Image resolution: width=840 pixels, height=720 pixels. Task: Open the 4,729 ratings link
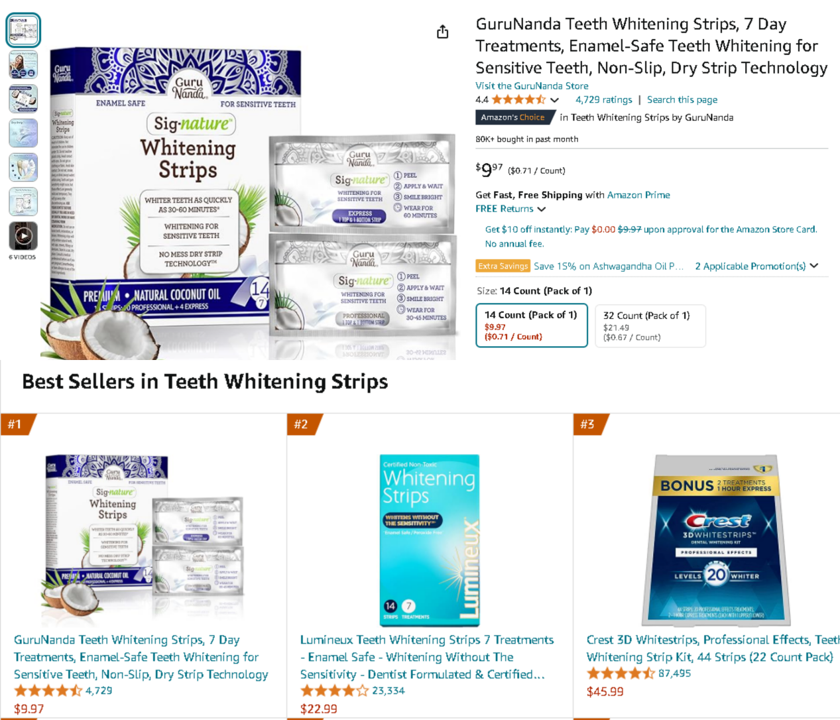(x=604, y=99)
